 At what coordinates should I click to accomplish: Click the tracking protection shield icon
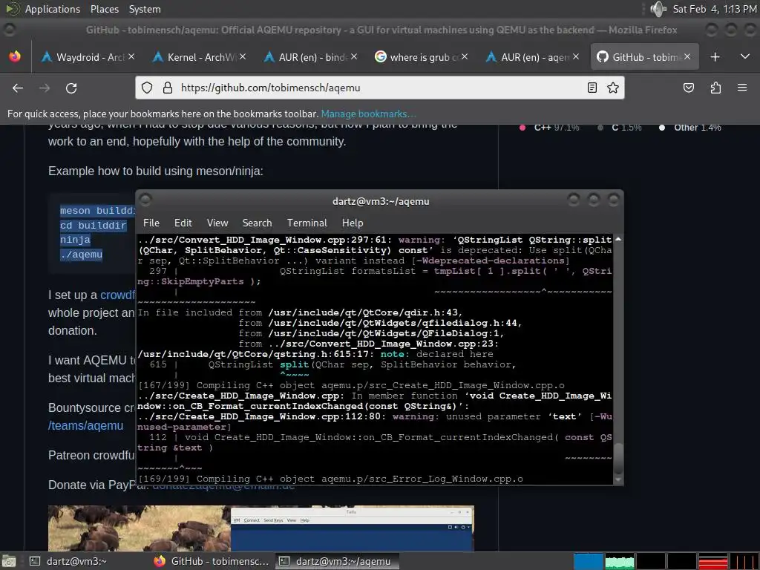(147, 88)
